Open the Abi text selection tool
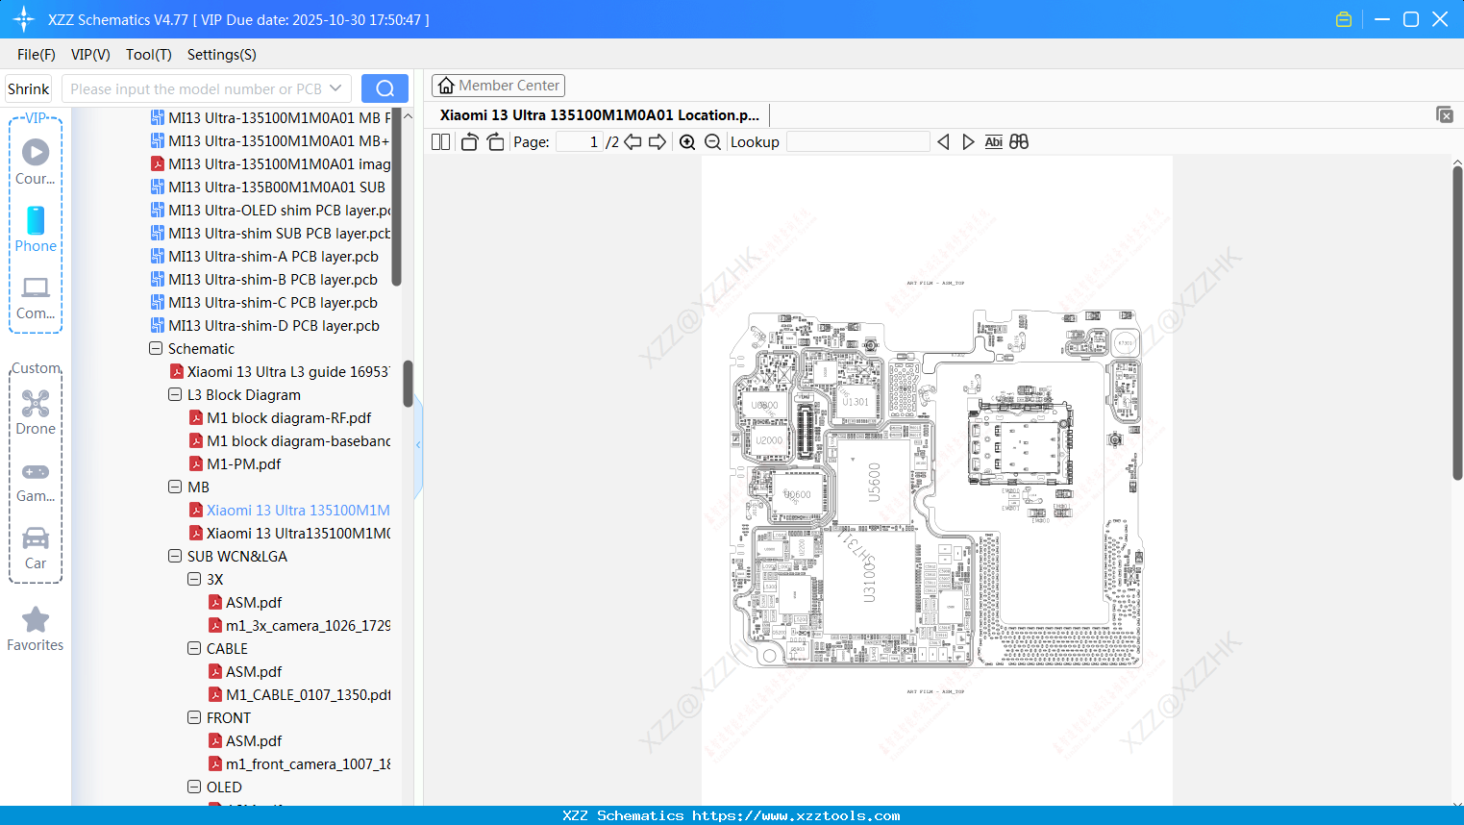The width and height of the screenshot is (1464, 825). pos(993,141)
